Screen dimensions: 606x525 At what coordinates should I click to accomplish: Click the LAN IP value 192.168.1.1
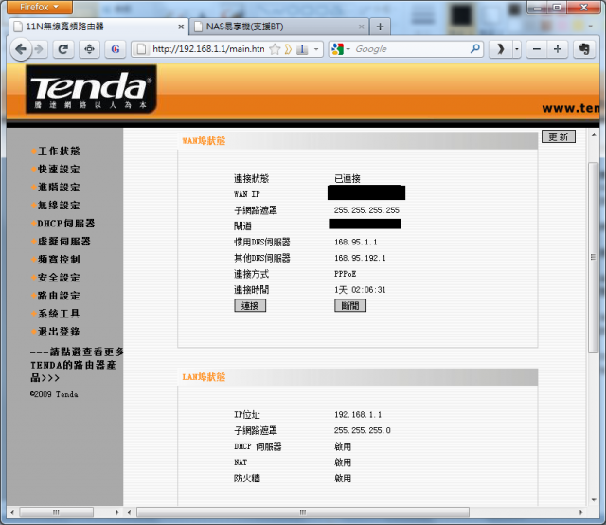358,415
